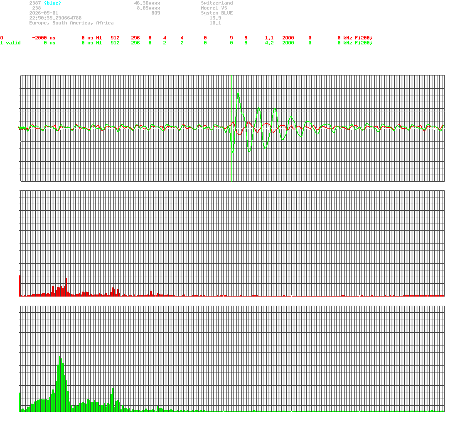This screenshot has width=455, height=421.
Task: Select the '238' value under the station number
Action: [37, 8]
